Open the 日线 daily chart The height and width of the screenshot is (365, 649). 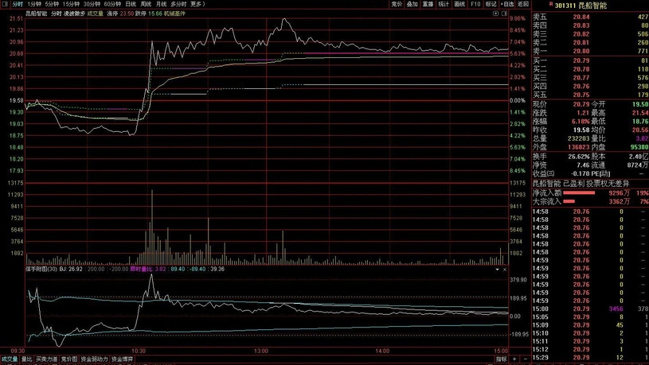pos(131,4)
